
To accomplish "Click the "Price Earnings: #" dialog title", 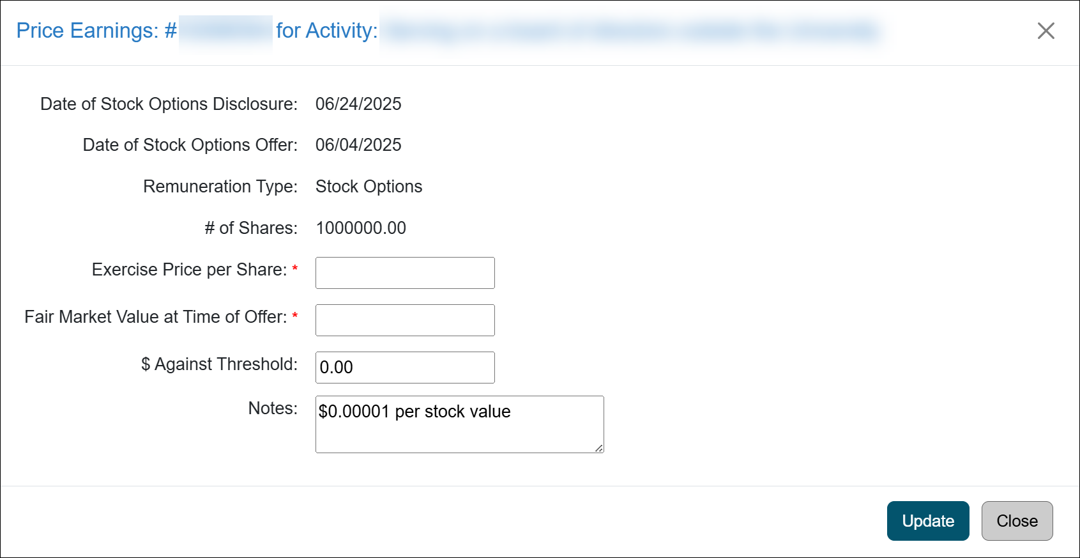I will coord(96,31).
